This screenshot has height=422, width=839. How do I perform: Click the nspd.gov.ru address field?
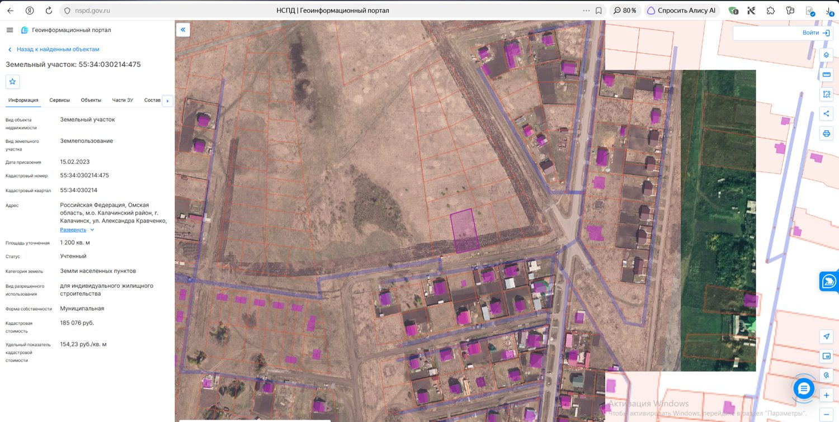coord(93,11)
